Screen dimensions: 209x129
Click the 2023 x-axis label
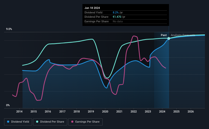148,111
